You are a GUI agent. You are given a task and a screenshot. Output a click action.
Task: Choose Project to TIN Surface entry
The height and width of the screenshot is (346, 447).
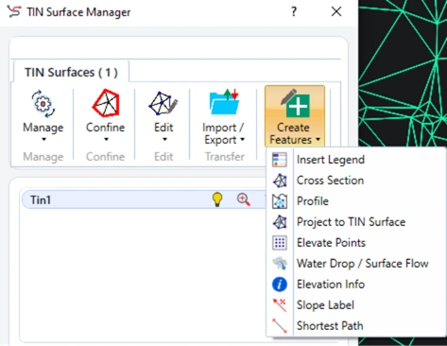351,222
